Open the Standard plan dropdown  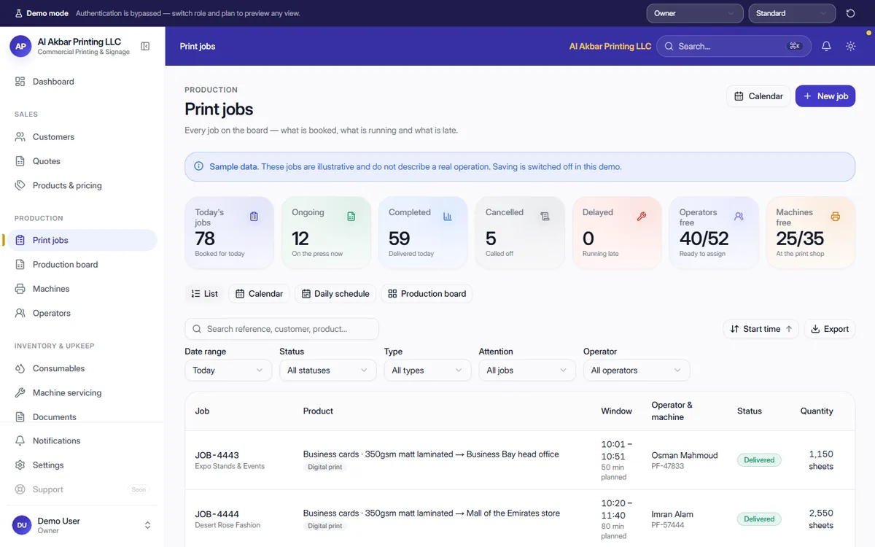[792, 13]
